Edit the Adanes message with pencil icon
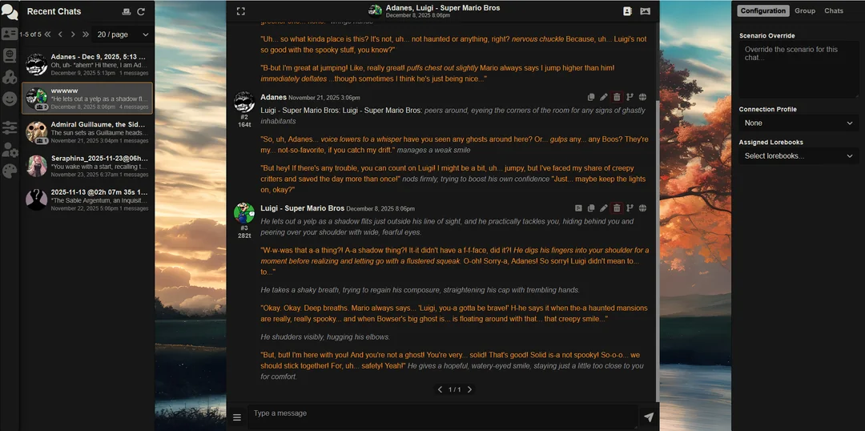Image resolution: width=865 pixels, height=431 pixels. 604,97
